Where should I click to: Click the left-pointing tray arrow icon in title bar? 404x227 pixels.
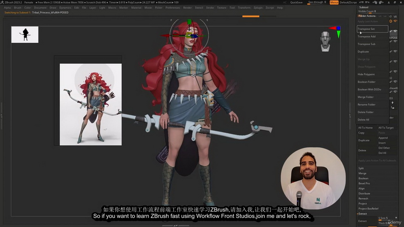tap(362, 2)
